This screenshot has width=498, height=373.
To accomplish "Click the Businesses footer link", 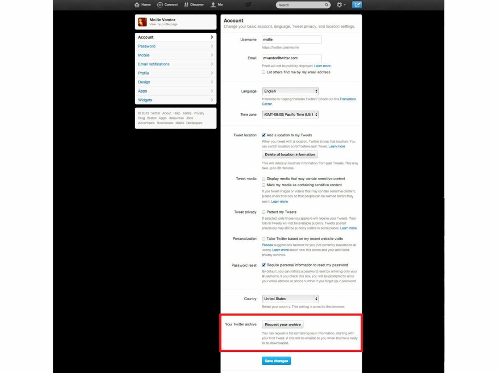I will (x=165, y=123).
